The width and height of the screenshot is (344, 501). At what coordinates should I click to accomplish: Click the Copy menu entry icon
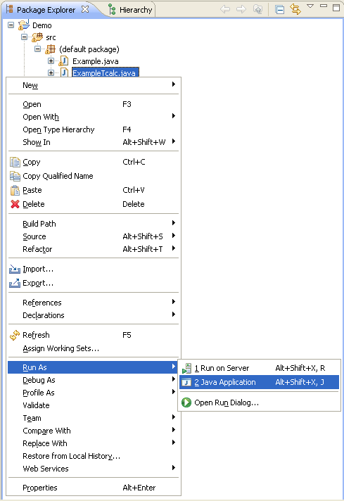coord(15,162)
